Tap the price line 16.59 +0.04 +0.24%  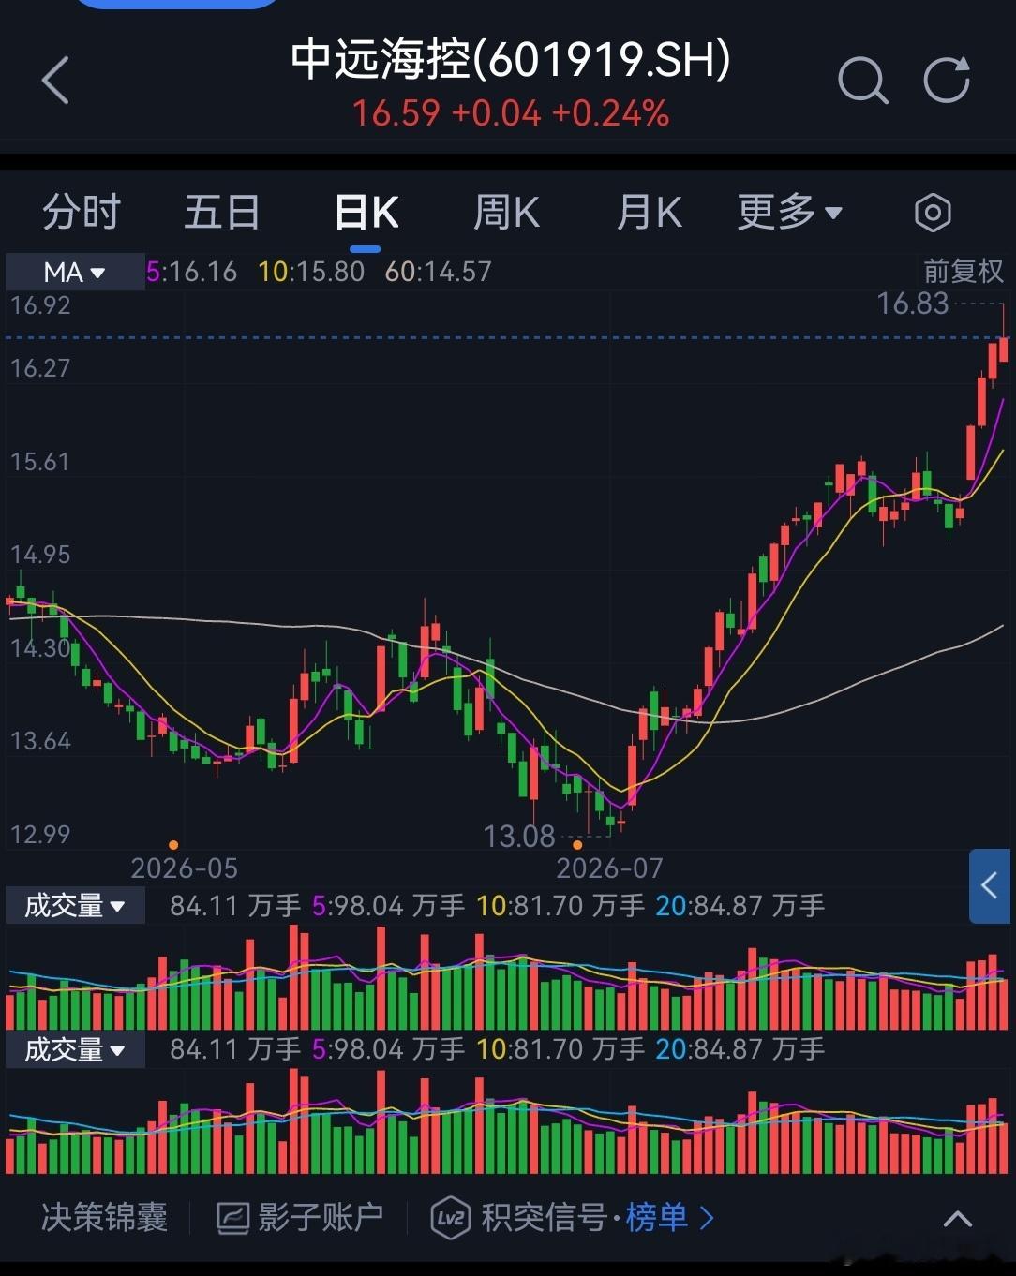[510, 113]
